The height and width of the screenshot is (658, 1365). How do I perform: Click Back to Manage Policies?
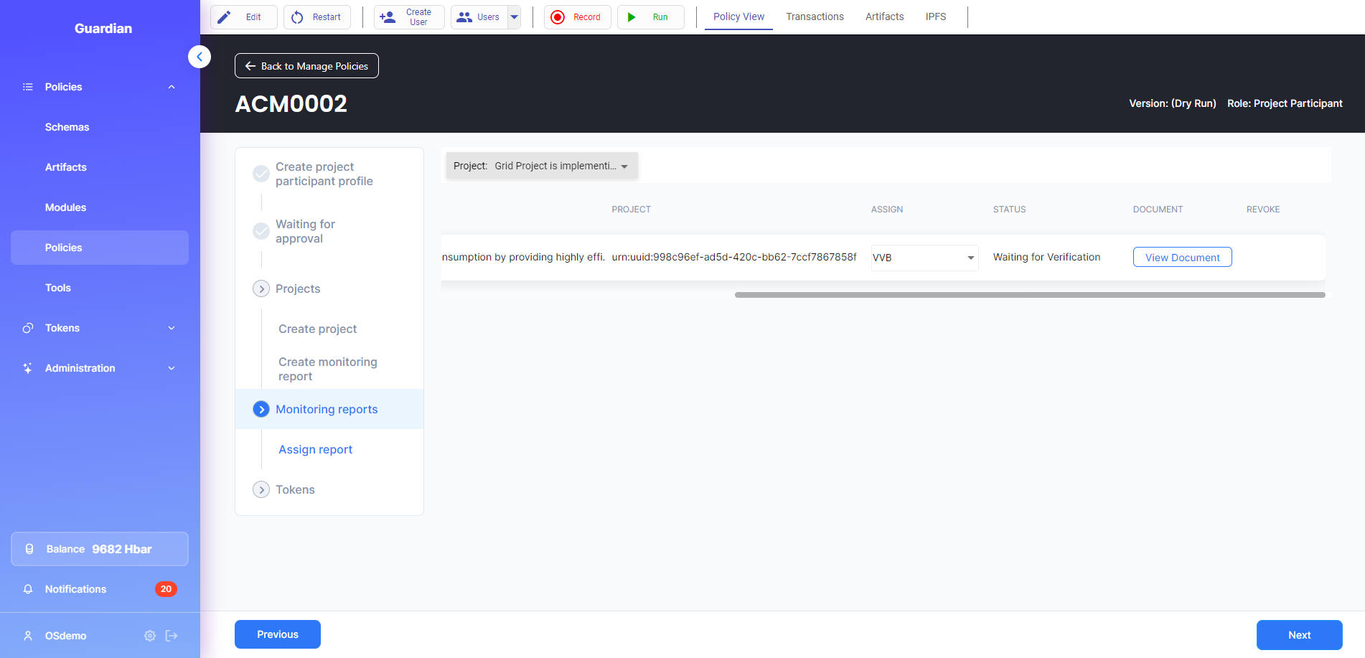click(306, 66)
